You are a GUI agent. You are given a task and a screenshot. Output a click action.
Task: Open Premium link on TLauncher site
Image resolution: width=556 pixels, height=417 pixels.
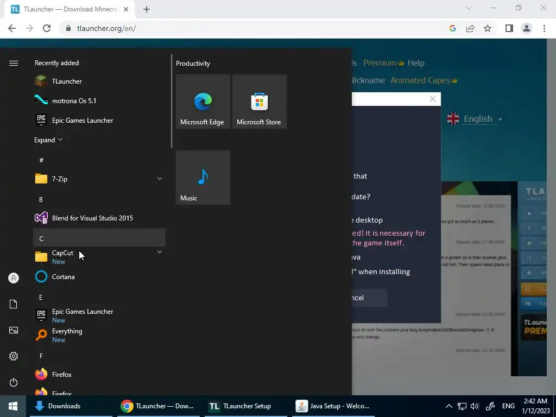click(384, 63)
